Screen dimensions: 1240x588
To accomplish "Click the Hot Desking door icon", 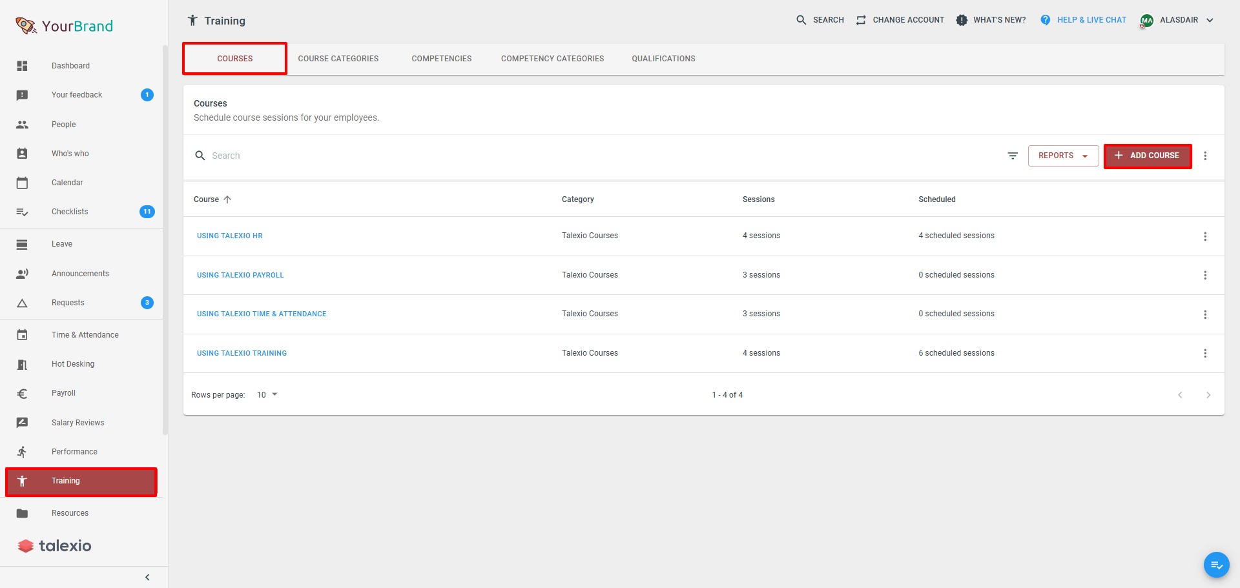I will (22, 365).
